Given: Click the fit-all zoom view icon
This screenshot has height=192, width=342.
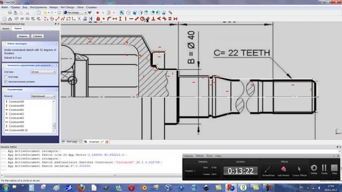Looking at the screenshot, I should click(122, 13).
